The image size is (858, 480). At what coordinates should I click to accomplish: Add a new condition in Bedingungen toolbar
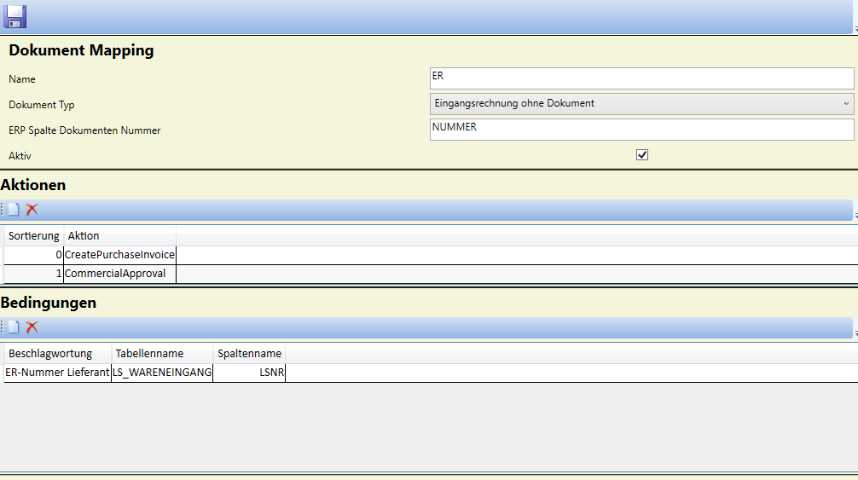pos(14,327)
